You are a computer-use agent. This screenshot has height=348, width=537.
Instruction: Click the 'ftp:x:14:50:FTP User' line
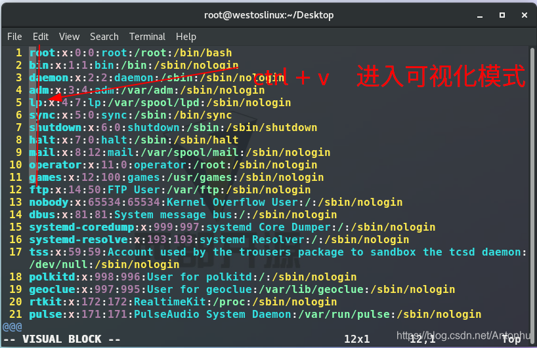point(170,189)
